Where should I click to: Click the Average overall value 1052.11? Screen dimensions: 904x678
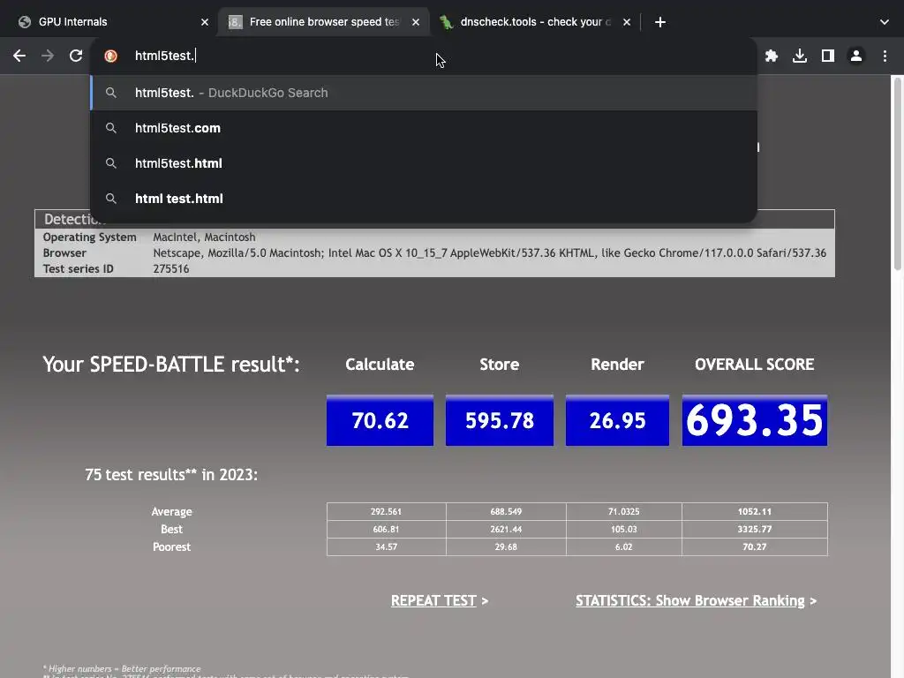[x=755, y=511]
